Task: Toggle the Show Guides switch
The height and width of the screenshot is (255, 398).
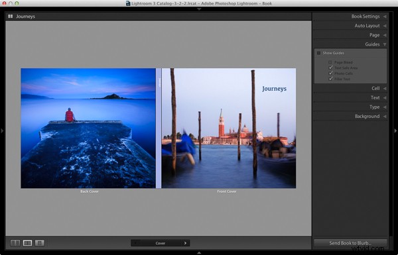Action: (x=319, y=53)
